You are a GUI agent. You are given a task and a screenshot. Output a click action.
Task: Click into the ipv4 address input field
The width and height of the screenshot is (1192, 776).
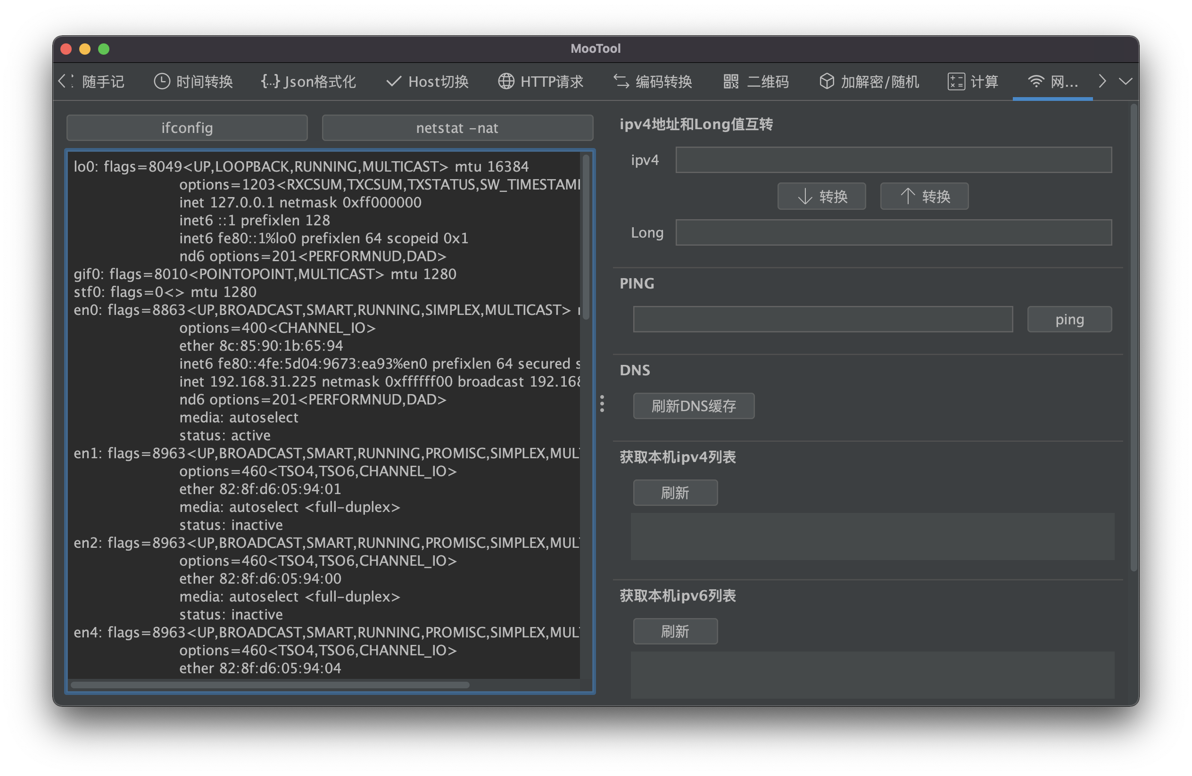click(x=893, y=160)
